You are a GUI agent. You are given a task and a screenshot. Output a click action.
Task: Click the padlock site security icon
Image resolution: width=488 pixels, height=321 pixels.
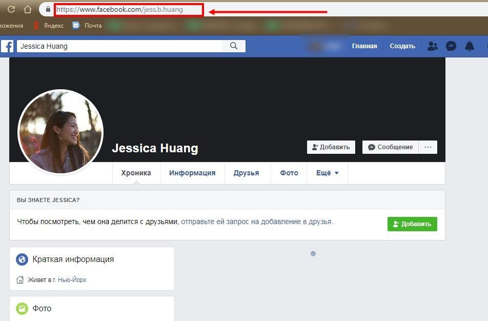(x=48, y=9)
